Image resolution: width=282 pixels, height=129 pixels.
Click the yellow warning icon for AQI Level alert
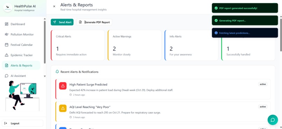pos(63,108)
